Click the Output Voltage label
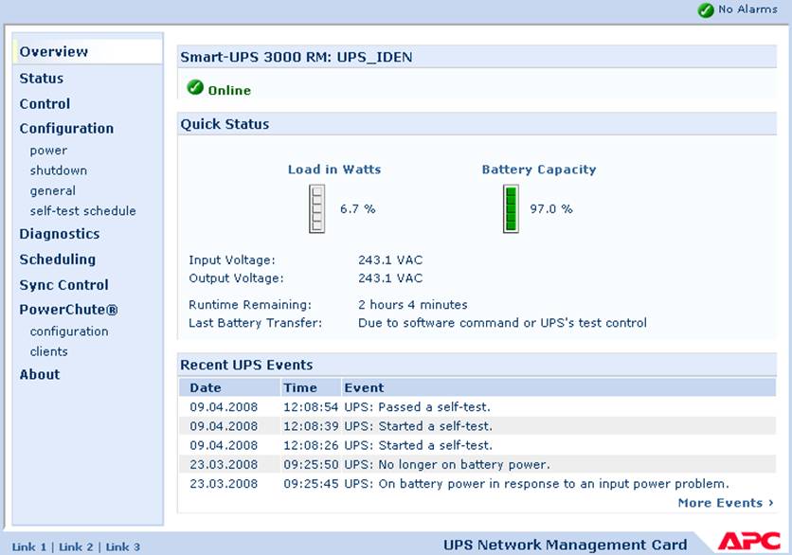The width and height of the screenshot is (792, 555). tap(236, 278)
